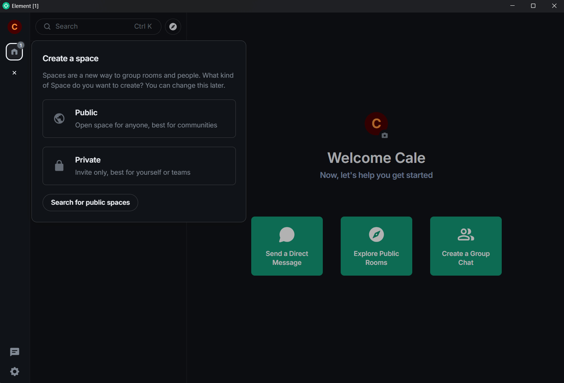Viewport: 564px width, 383px height.
Task: Click the "Create a space" heading
Action: coord(70,58)
